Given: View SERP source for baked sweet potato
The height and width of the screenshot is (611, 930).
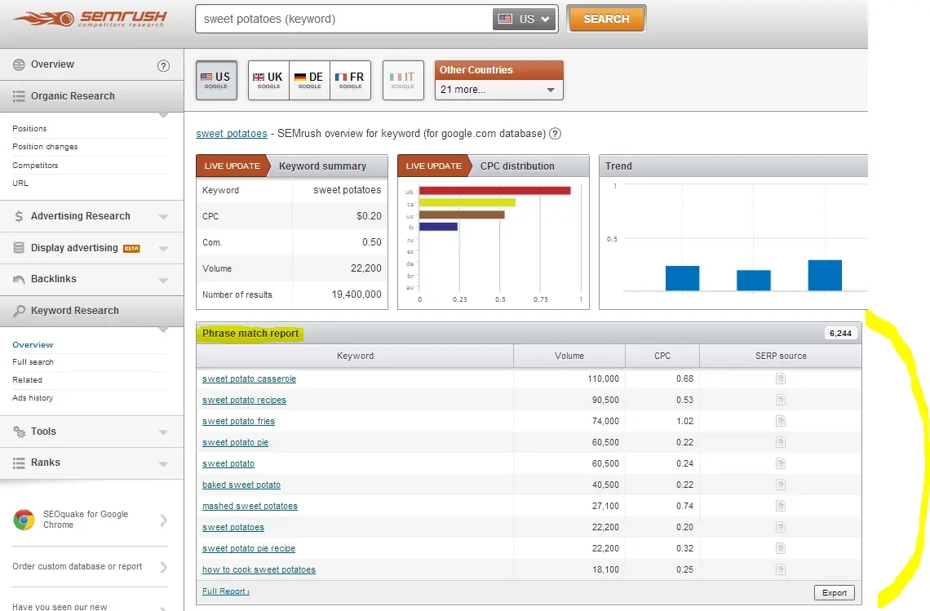Looking at the screenshot, I should (x=780, y=485).
